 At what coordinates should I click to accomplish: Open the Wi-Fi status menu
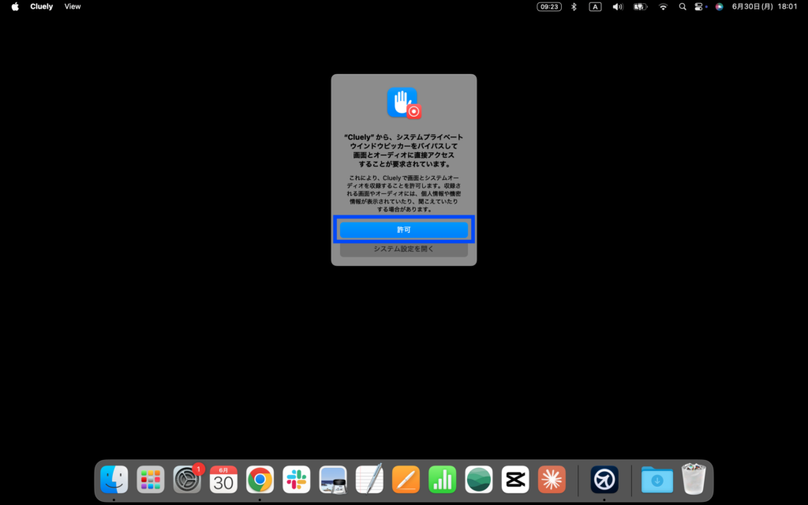tap(663, 6)
